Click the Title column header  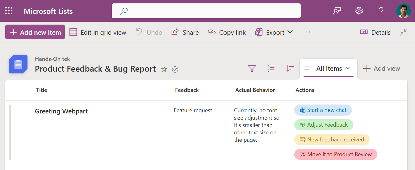click(42, 90)
